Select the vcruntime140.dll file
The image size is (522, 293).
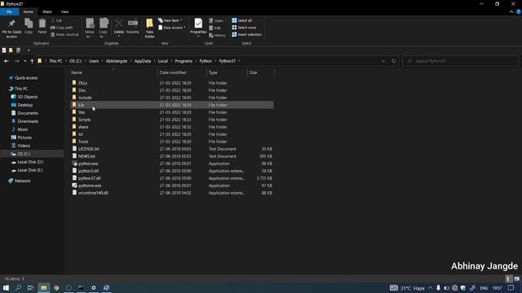coord(172,193)
